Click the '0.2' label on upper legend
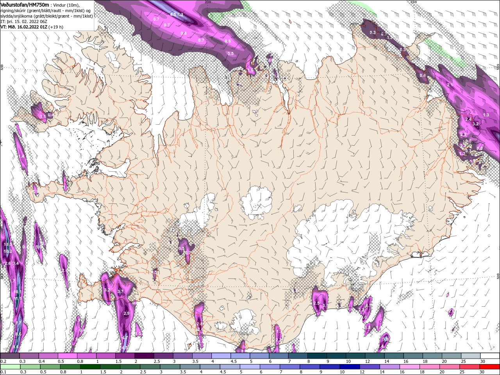The image size is (500, 375). (3, 361)
